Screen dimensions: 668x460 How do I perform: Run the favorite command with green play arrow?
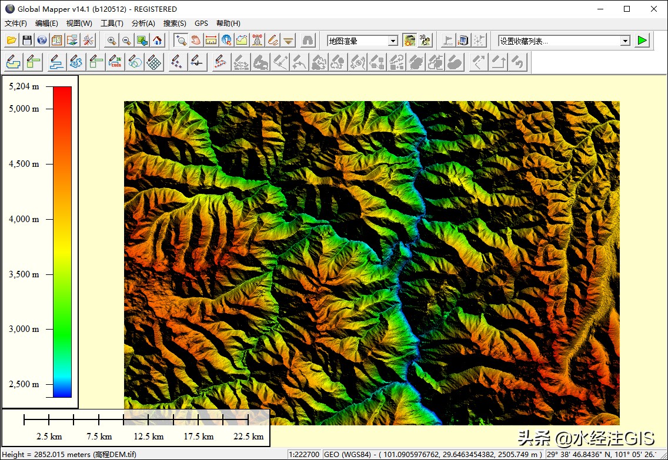(x=642, y=41)
